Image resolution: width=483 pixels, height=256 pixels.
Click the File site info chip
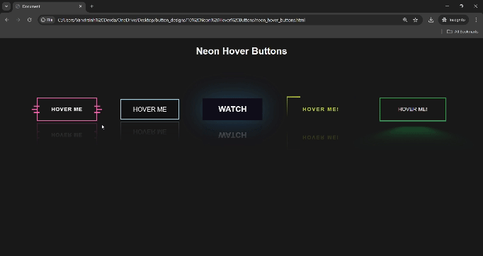(x=47, y=20)
